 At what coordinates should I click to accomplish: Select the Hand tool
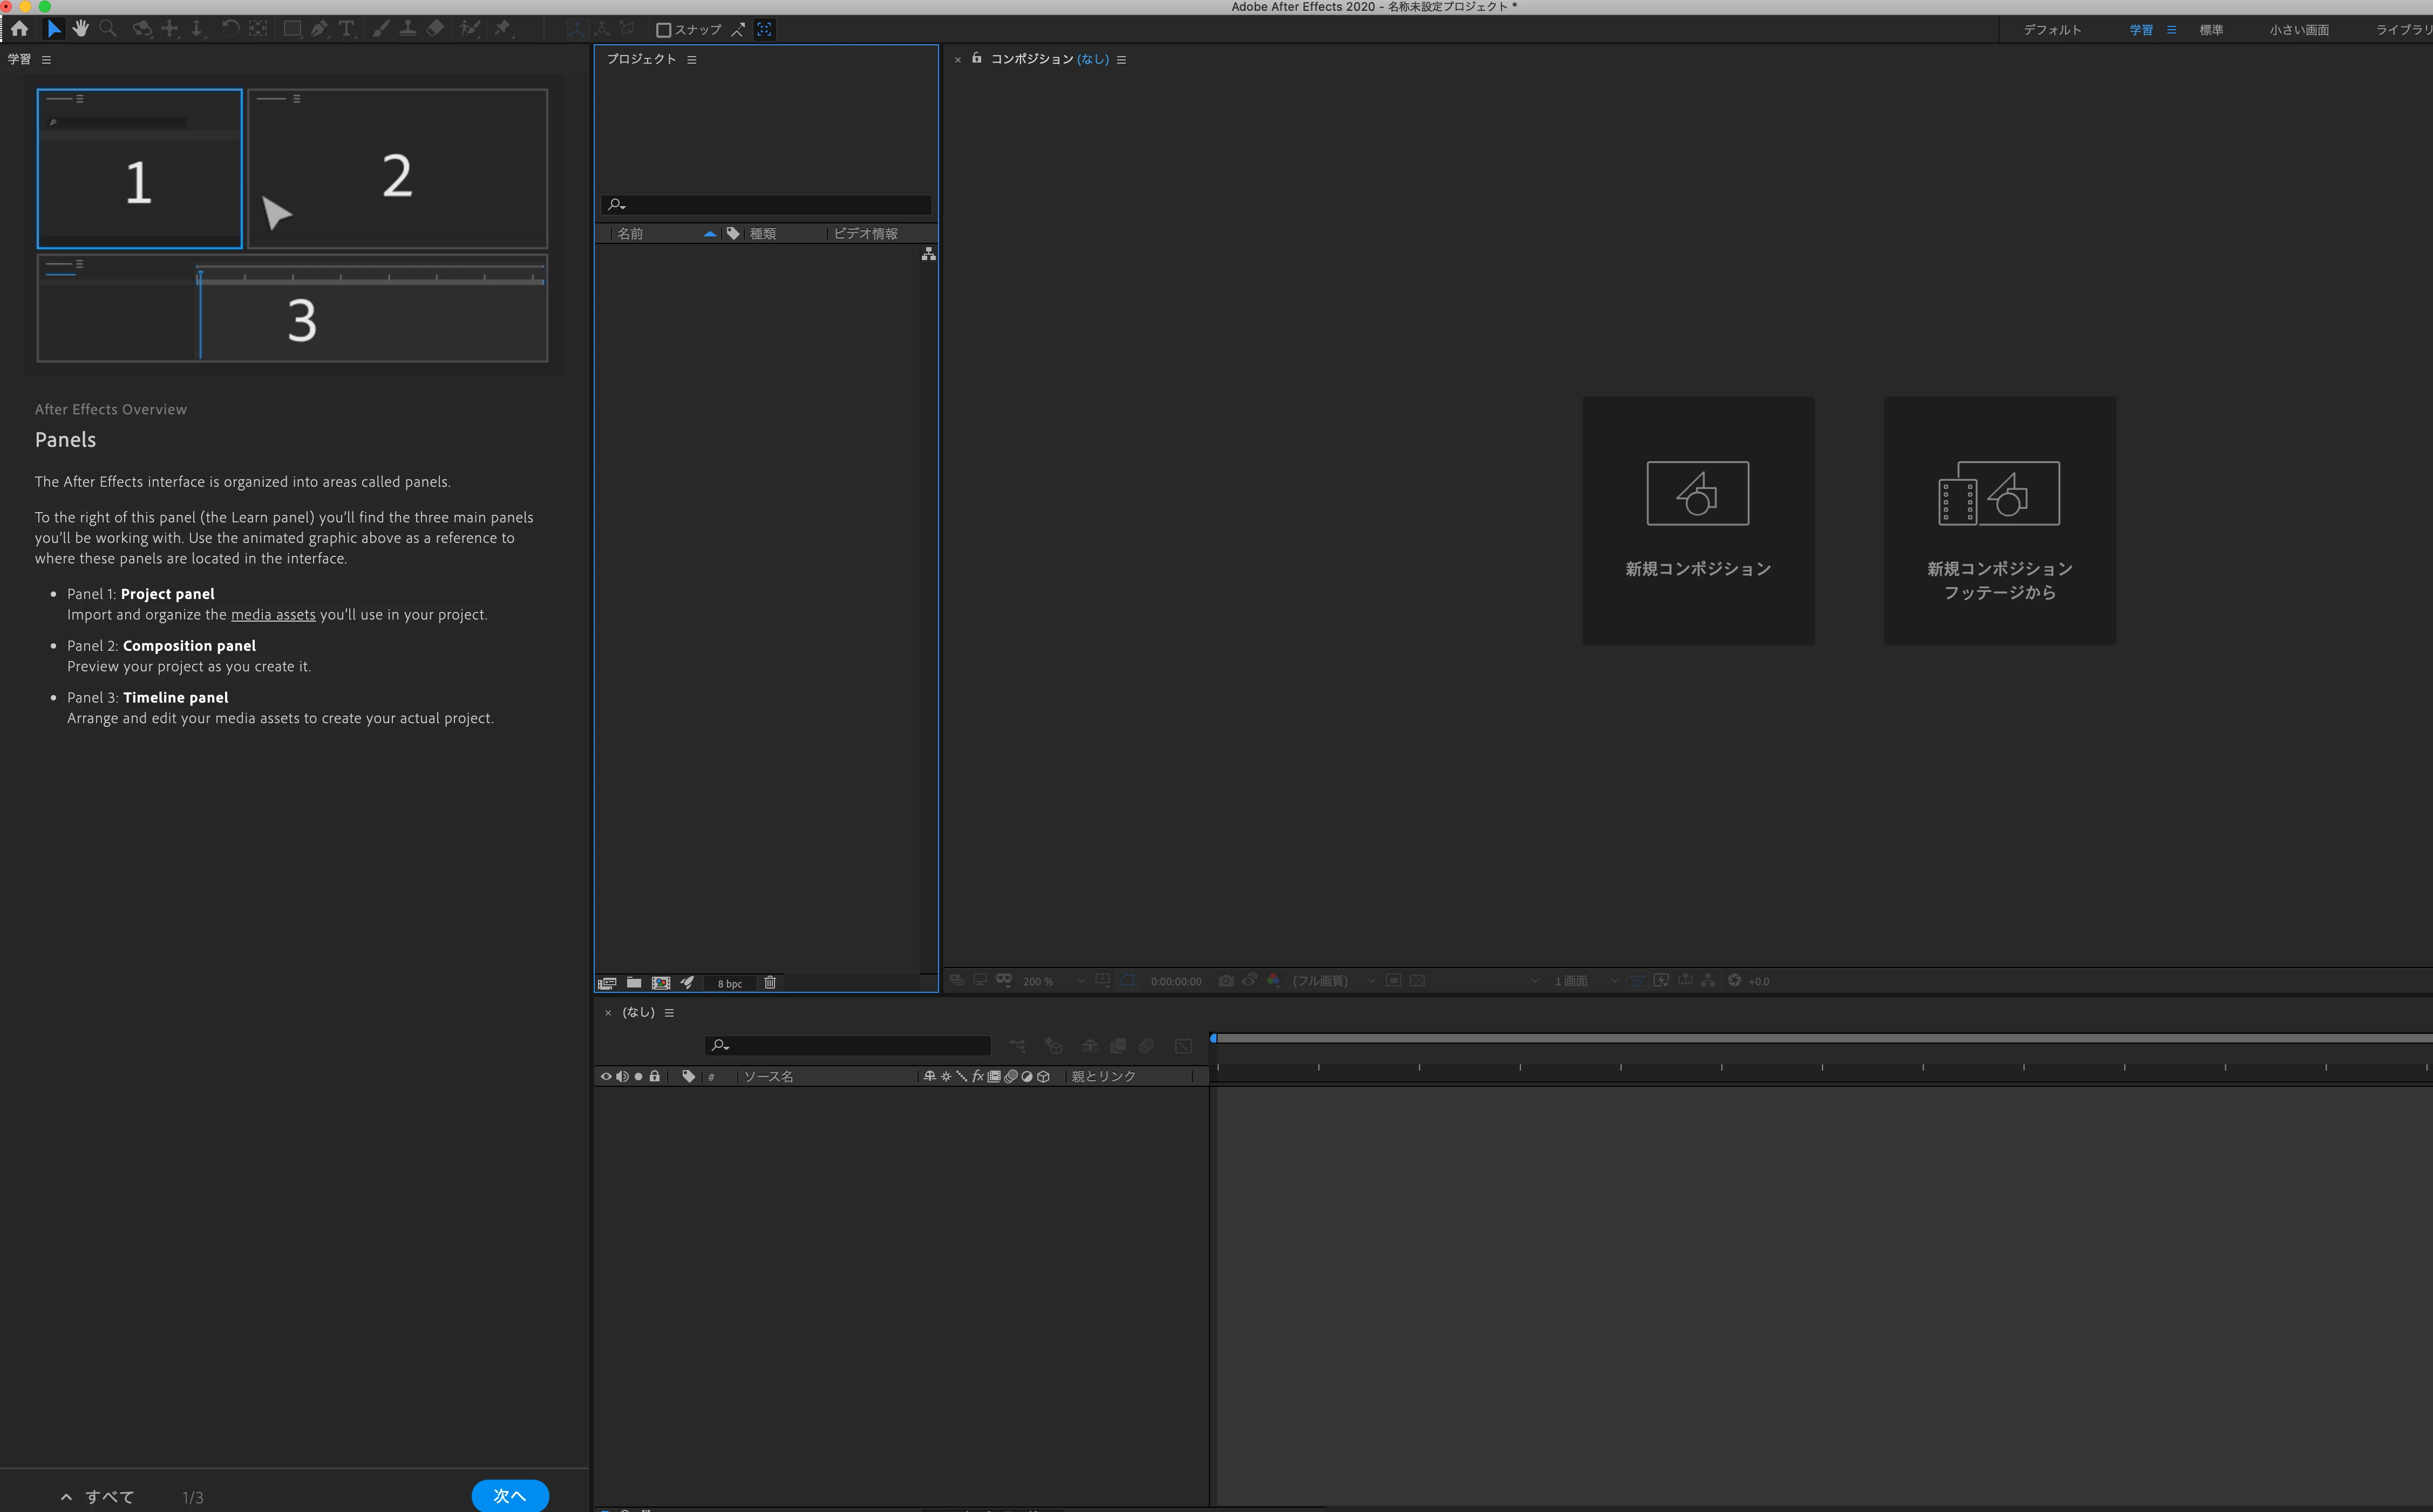pos(80,29)
